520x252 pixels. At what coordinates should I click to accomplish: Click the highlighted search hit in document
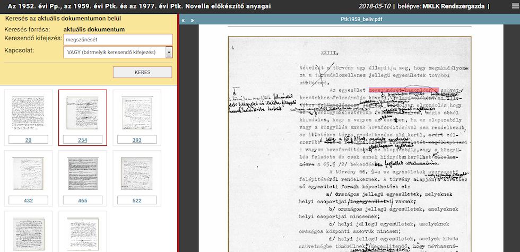(x=404, y=90)
